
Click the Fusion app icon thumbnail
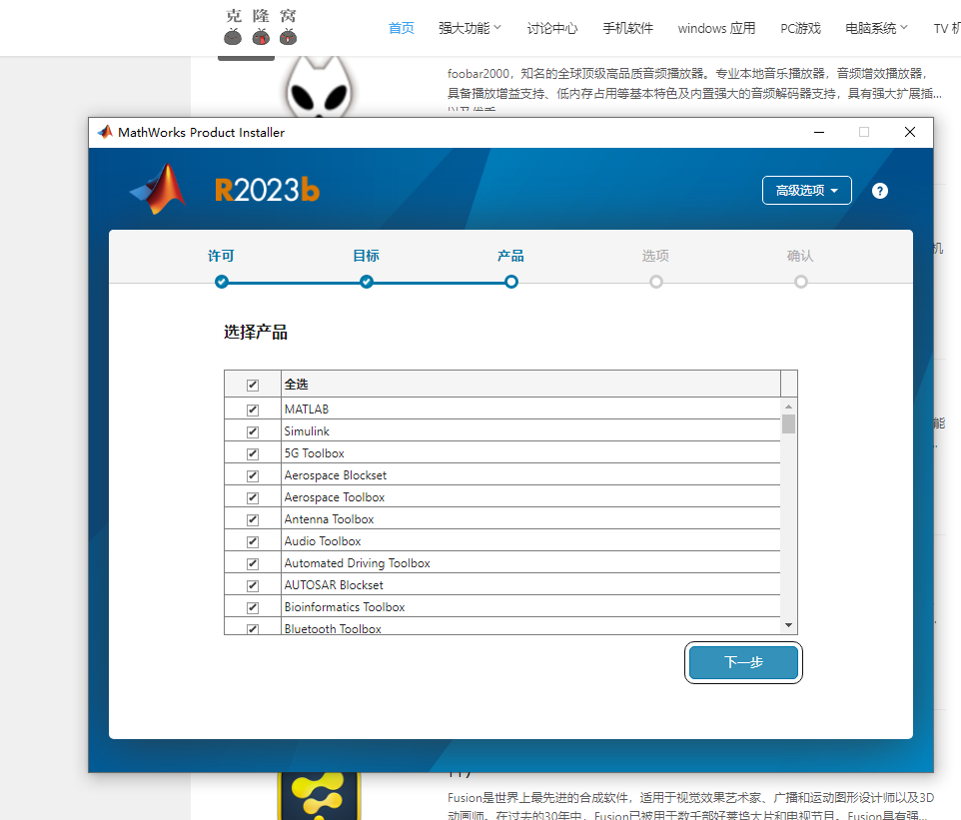[319, 795]
